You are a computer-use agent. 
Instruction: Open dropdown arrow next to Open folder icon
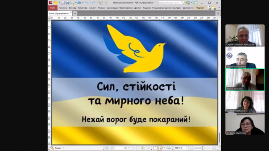pyautogui.click(x=59, y=3)
